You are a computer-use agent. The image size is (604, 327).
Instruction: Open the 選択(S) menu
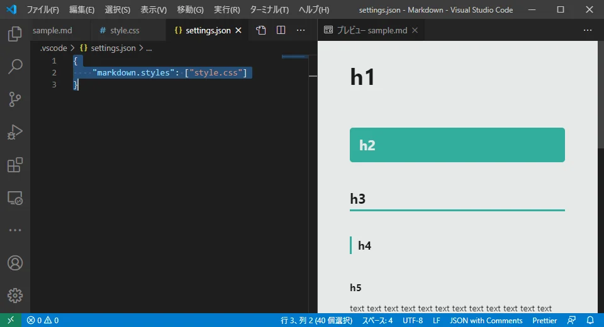click(118, 9)
